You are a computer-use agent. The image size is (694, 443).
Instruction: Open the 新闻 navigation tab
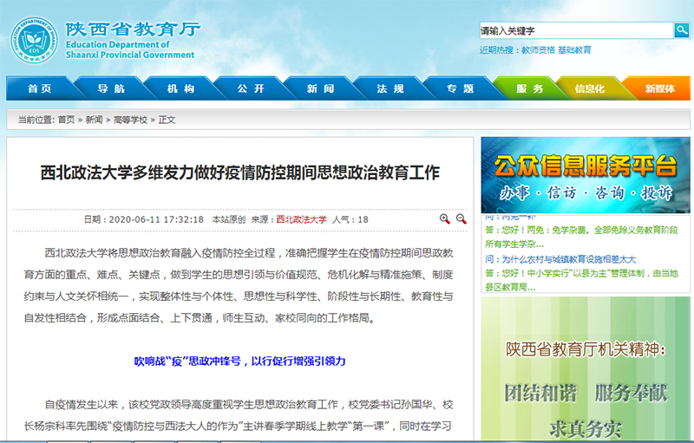point(320,88)
